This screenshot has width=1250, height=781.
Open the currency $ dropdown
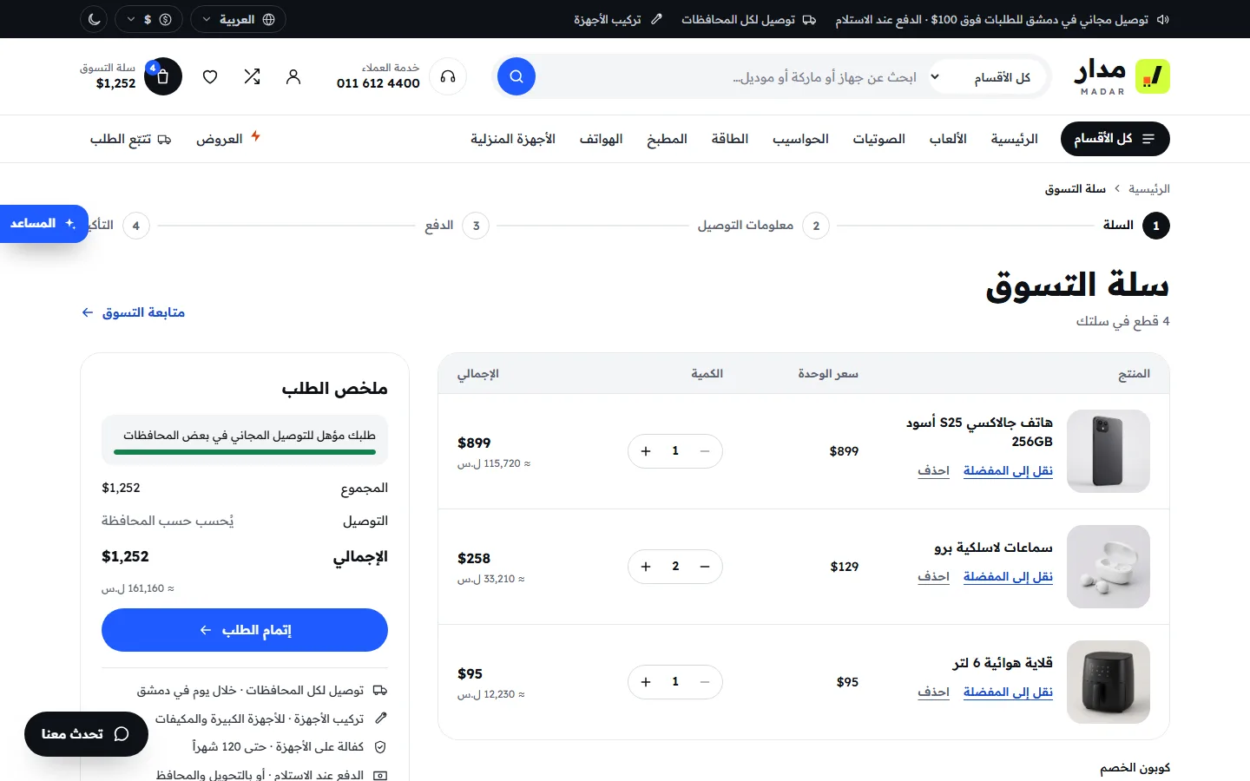coord(148,19)
